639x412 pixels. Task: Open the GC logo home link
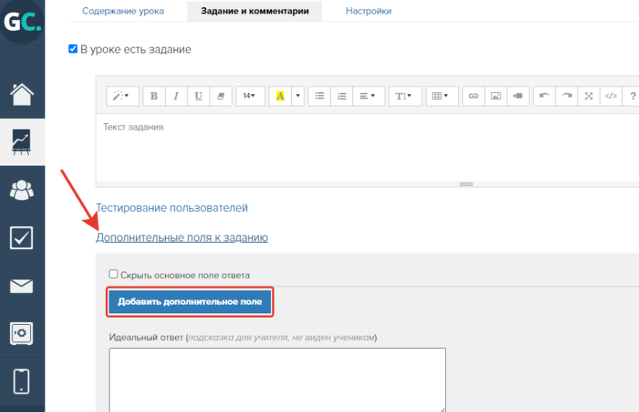(x=22, y=22)
